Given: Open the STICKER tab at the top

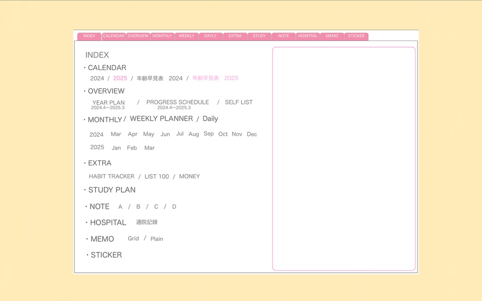Looking at the screenshot, I should (x=356, y=36).
